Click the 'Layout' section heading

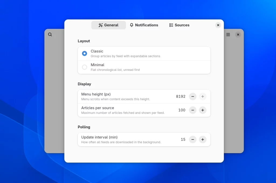(84, 41)
